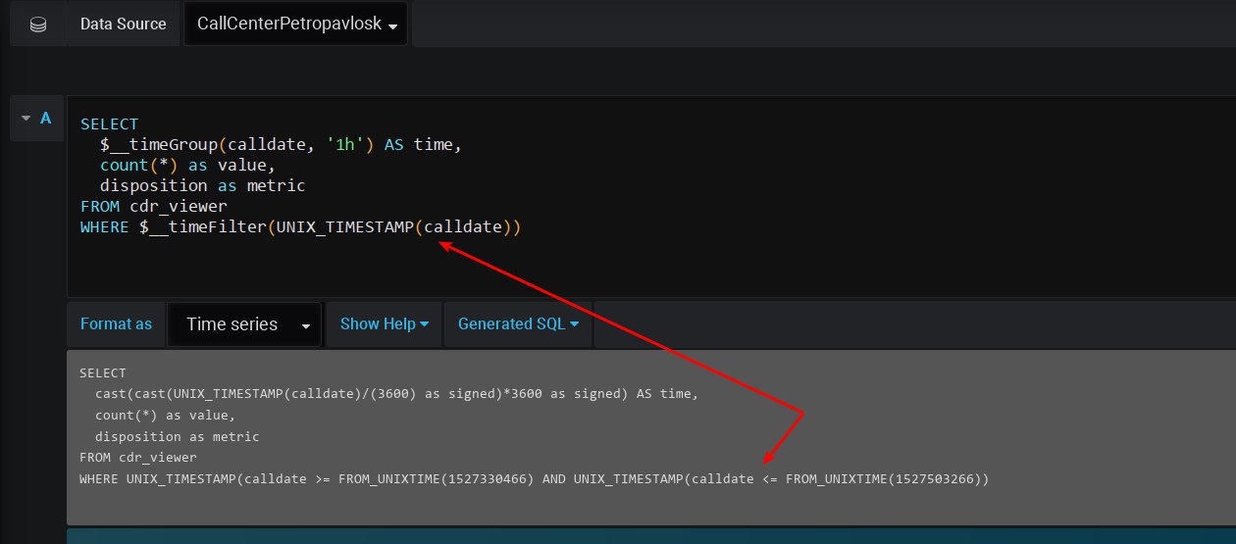Click the '$__timeFilter' line in the query editor

click(300, 227)
